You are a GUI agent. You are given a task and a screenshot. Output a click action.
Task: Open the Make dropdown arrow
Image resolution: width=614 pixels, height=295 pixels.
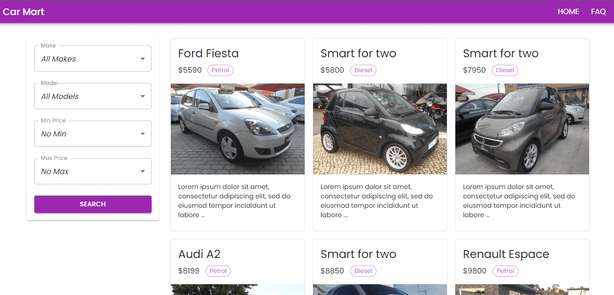[x=143, y=59]
